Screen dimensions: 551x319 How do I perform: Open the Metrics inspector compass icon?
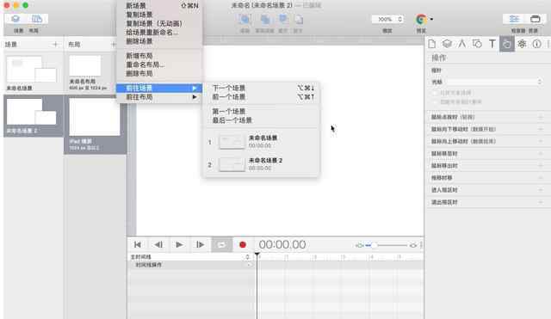(x=461, y=44)
